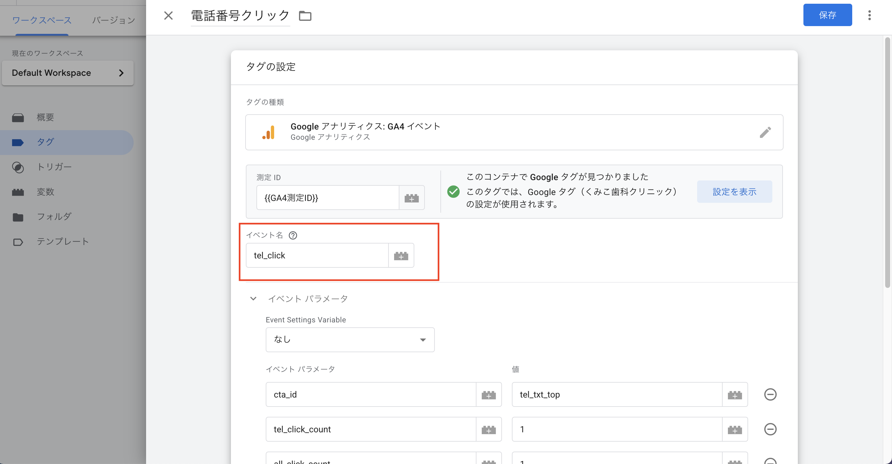Open variable picker for cta_id parameter
The width and height of the screenshot is (892, 464).
click(489, 395)
